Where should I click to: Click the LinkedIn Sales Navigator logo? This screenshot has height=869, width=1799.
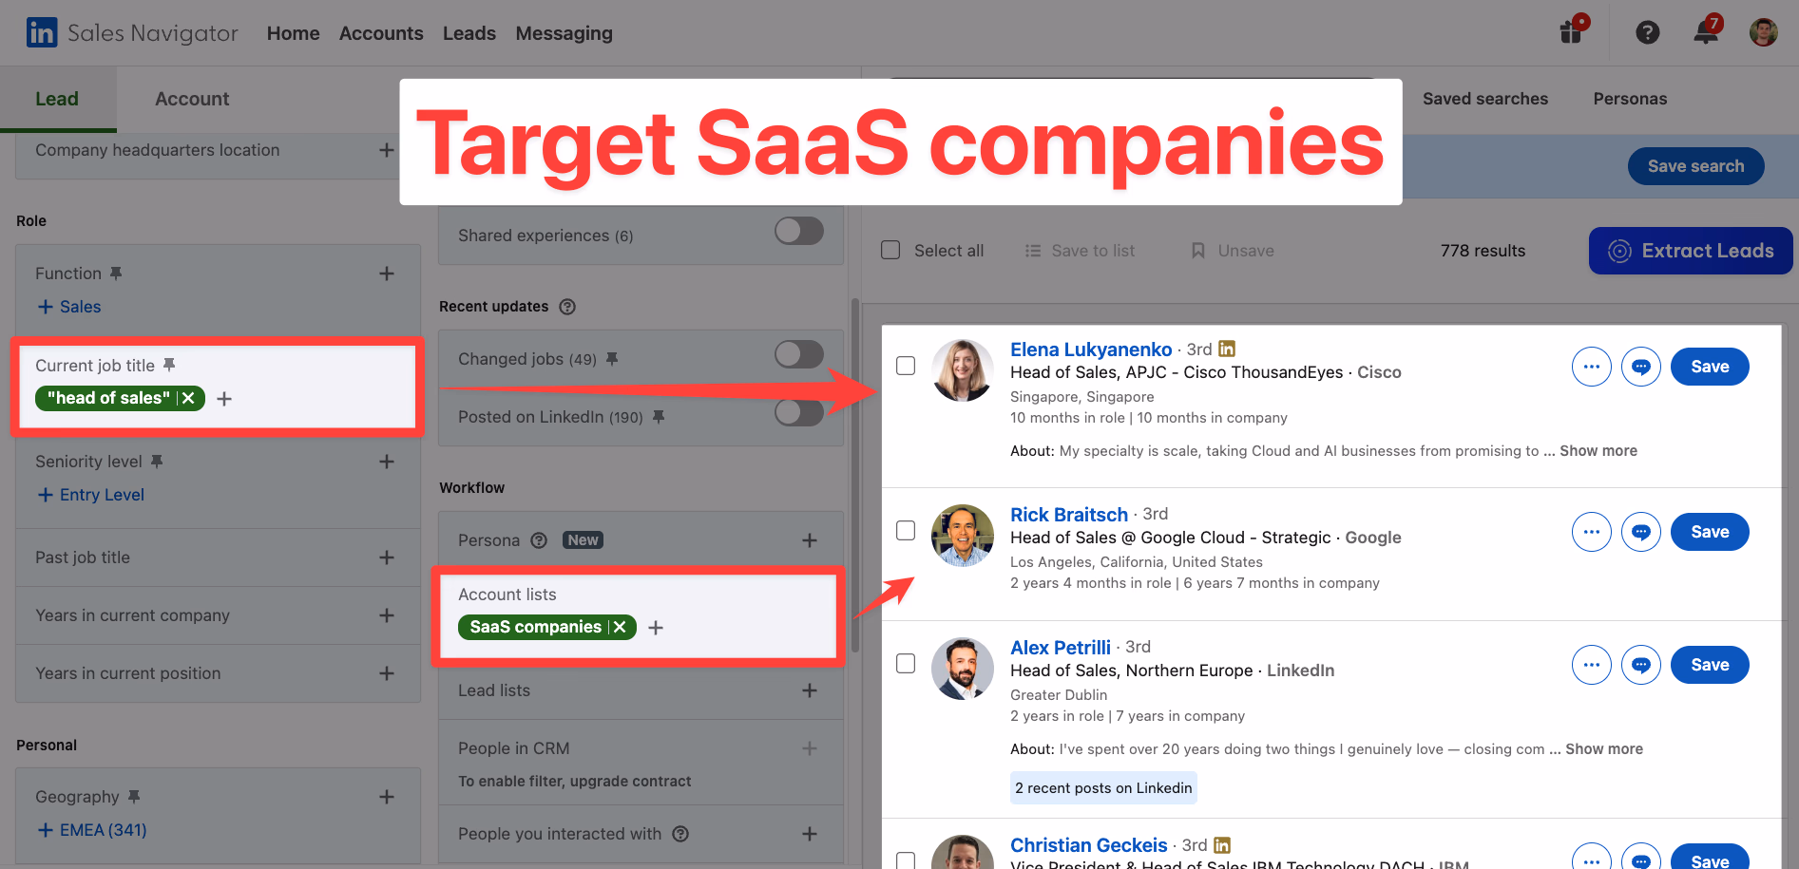(132, 33)
